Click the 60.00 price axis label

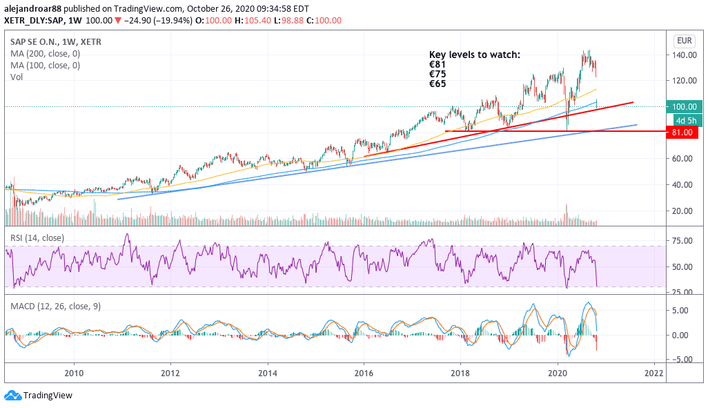682,158
